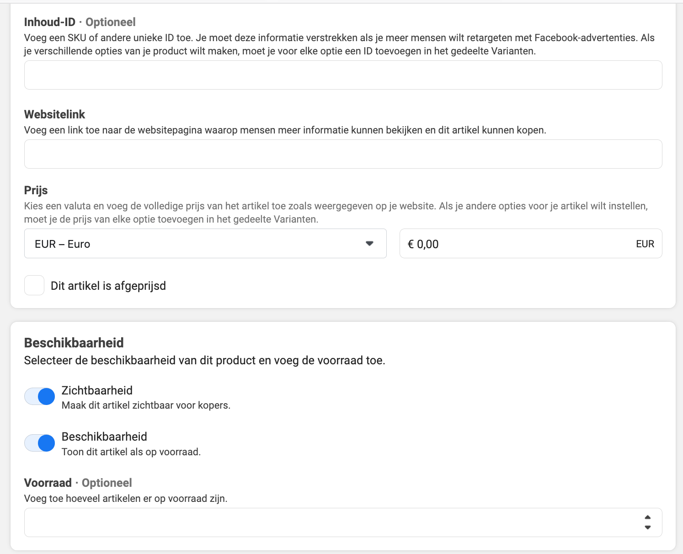Viewport: 683px width, 554px height.
Task: Decrease Voorraad with the down stepper arrow
Action: tap(647, 527)
